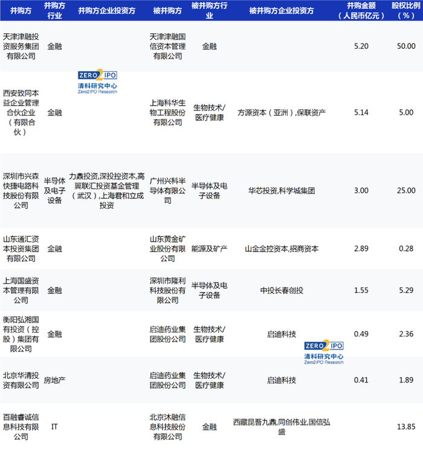Click the 股权比例(%) column header
The height and width of the screenshot is (450, 423).
click(x=406, y=11)
